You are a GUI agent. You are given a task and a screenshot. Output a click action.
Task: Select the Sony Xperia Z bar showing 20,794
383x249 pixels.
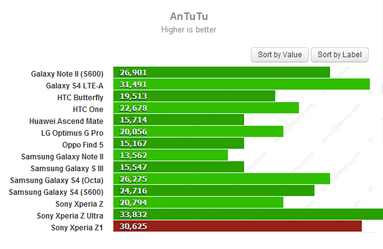coord(198,203)
